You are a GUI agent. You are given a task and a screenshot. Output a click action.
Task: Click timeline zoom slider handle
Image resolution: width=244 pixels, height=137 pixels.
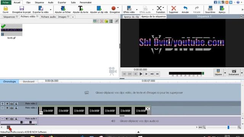pos(228,127)
